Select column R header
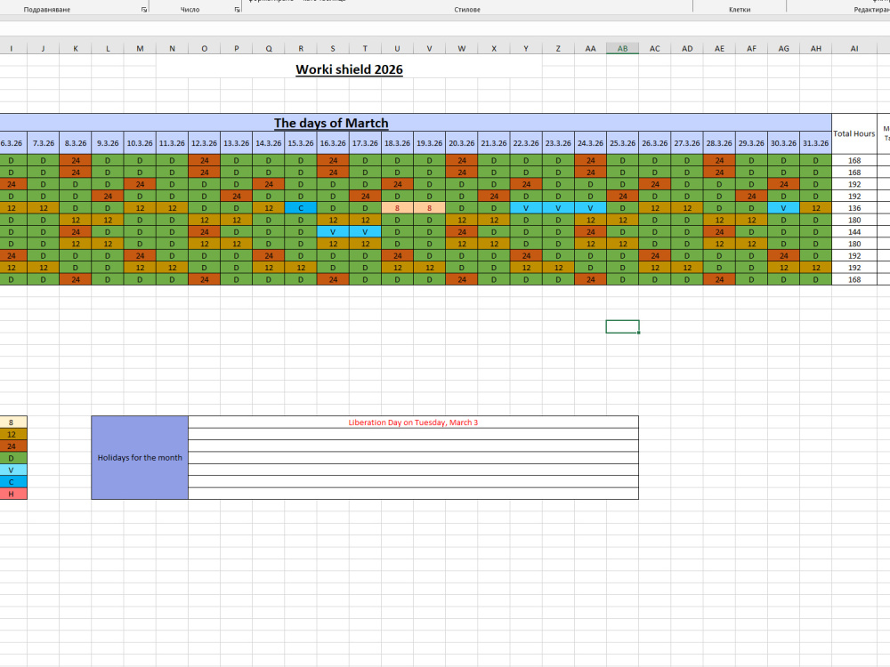890x667 pixels. tap(301, 49)
